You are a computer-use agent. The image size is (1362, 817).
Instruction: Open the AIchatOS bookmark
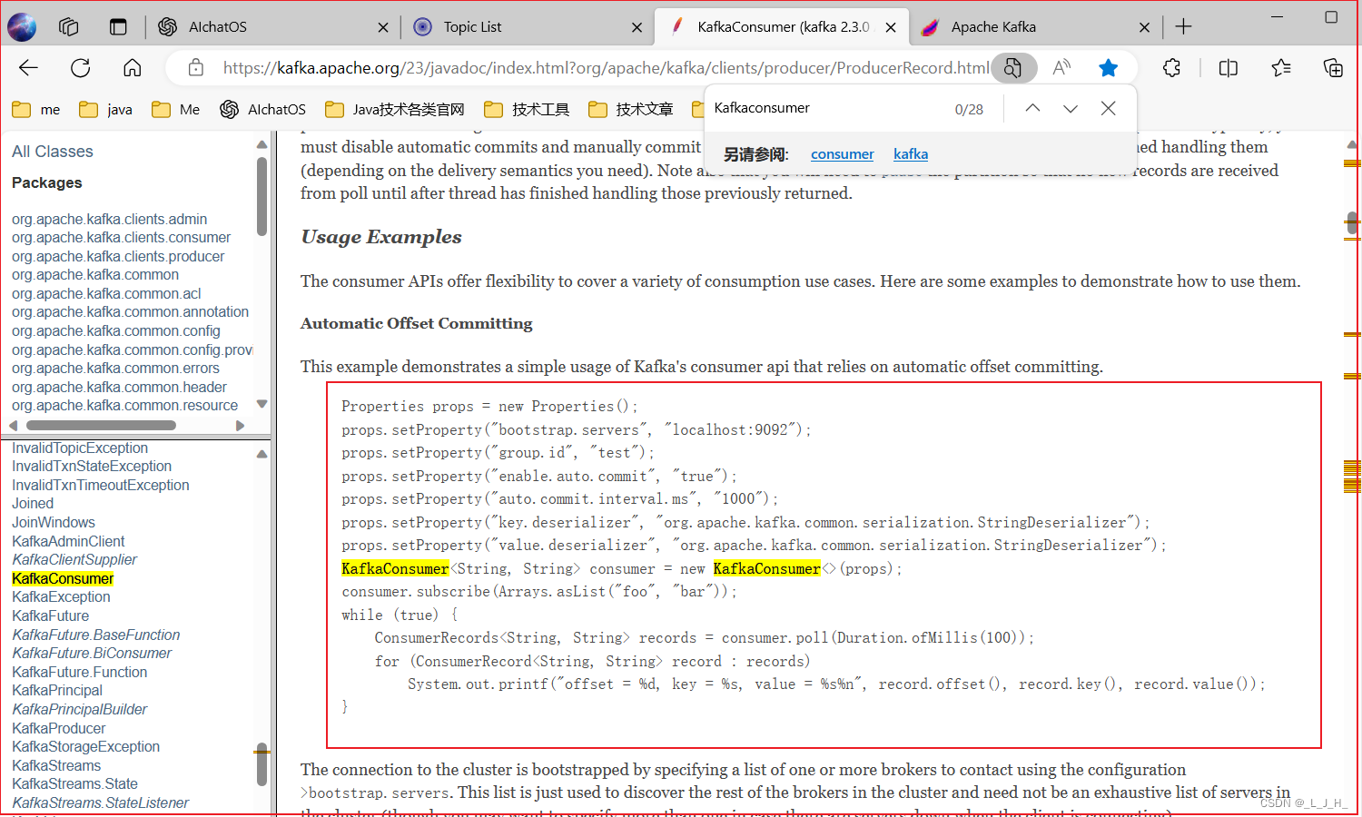tap(262, 110)
